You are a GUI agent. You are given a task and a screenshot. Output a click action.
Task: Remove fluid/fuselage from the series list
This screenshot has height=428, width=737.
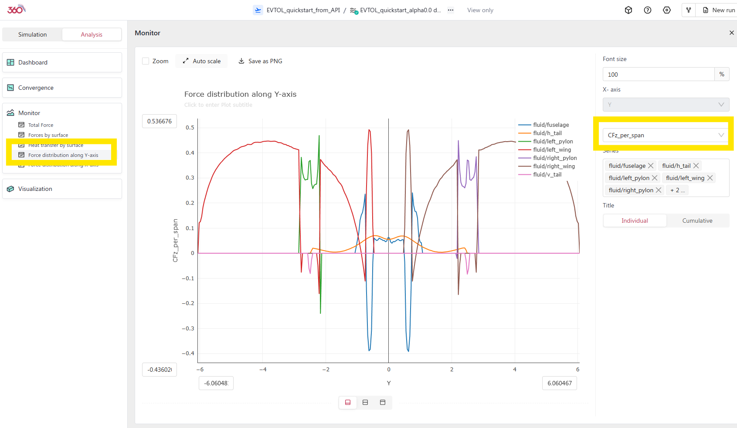tap(651, 166)
